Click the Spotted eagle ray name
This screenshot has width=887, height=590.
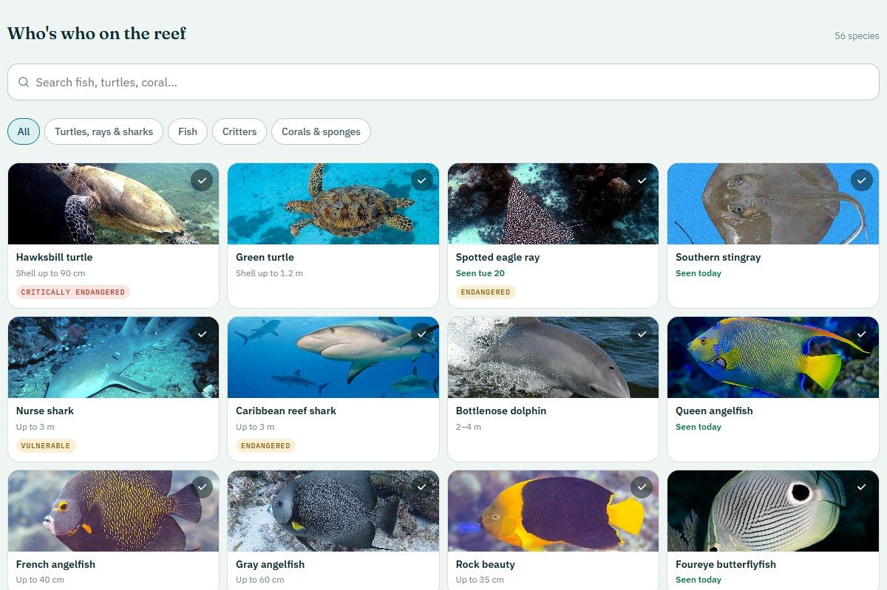point(497,257)
